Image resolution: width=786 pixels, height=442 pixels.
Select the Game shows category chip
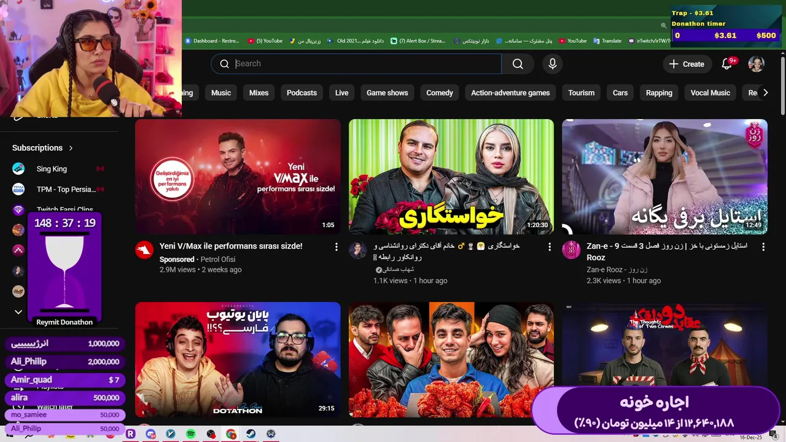[387, 93]
